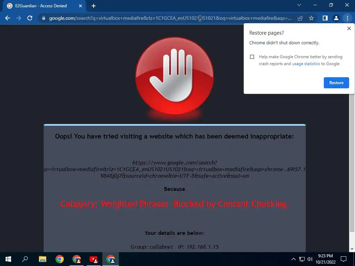Open the usage statistics link

[x=306, y=64]
